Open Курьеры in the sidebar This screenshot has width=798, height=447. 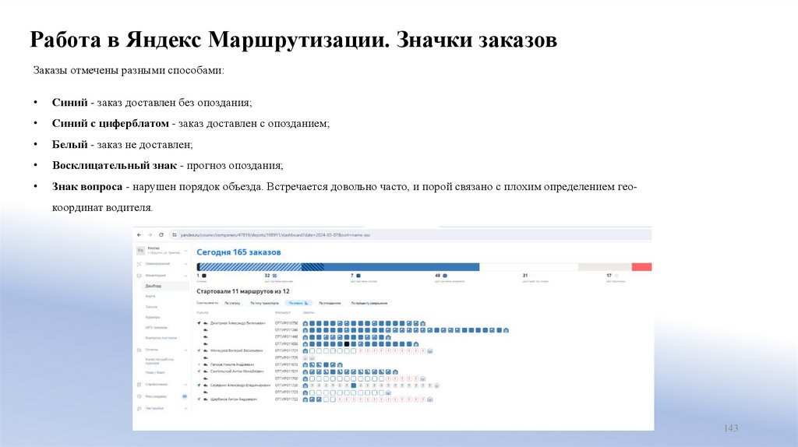[x=152, y=317]
